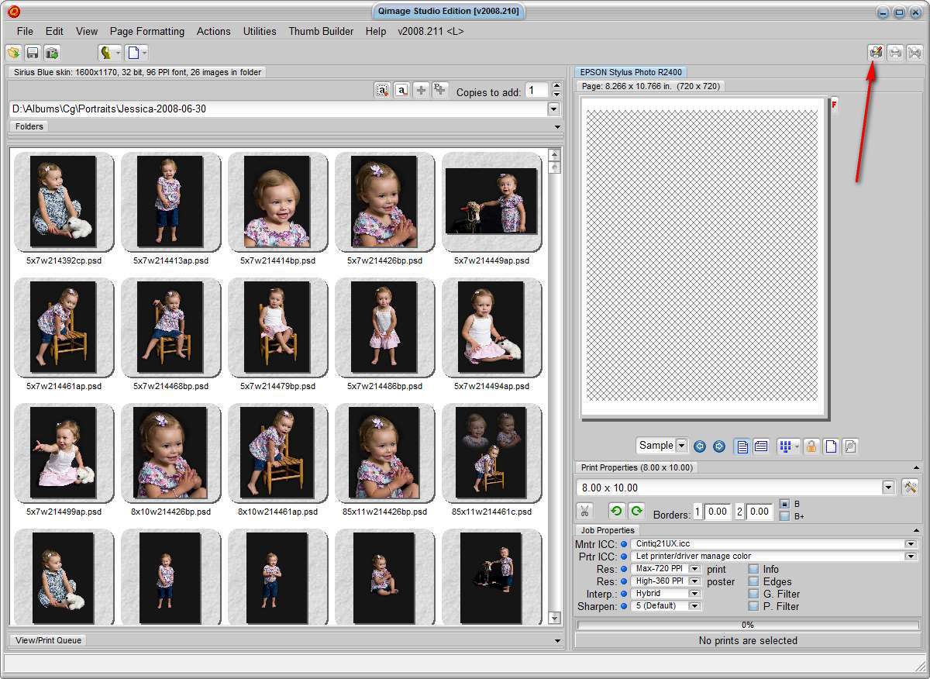Viewport: 930px width, 679px height.
Task: Open the Hybrid interpolation dropdown
Action: coord(694,594)
